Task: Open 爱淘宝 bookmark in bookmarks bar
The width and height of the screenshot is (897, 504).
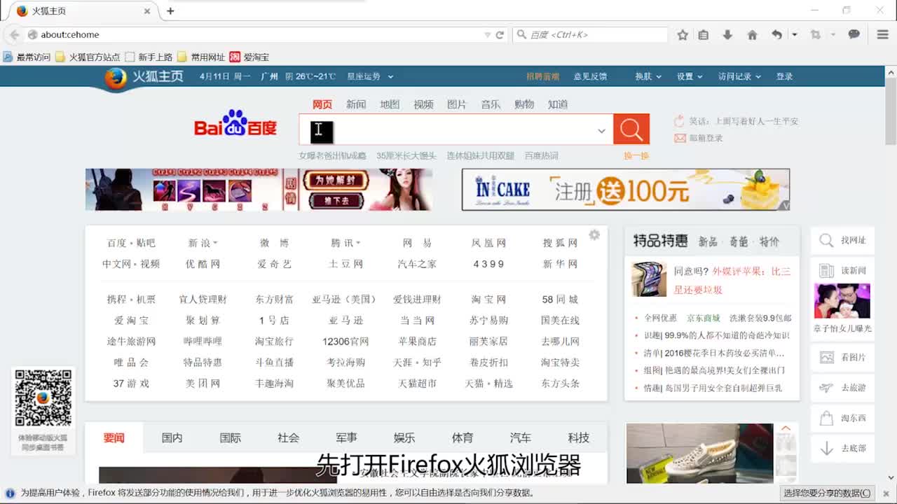Action: (249, 57)
